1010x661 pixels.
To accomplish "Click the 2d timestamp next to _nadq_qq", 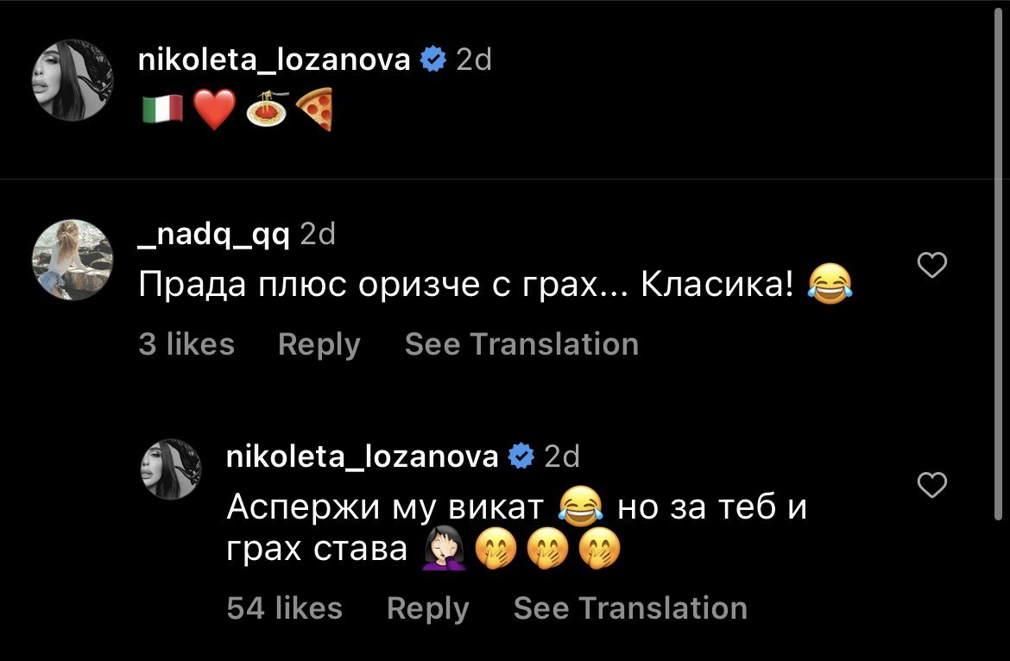I will 317,234.
